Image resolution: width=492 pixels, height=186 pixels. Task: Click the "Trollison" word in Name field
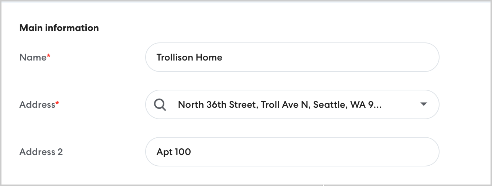175,58
